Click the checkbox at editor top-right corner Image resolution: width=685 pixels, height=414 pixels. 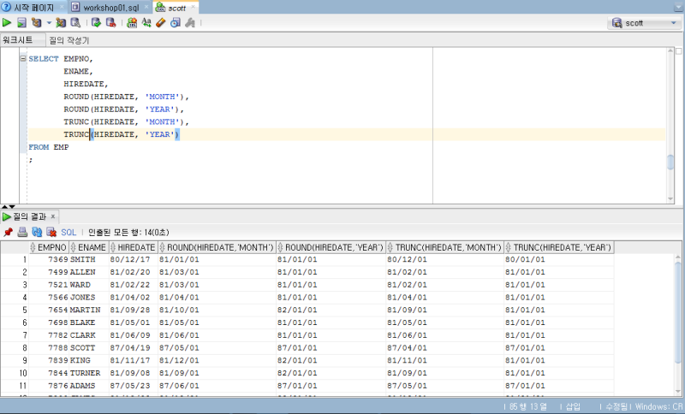pyautogui.click(x=679, y=51)
